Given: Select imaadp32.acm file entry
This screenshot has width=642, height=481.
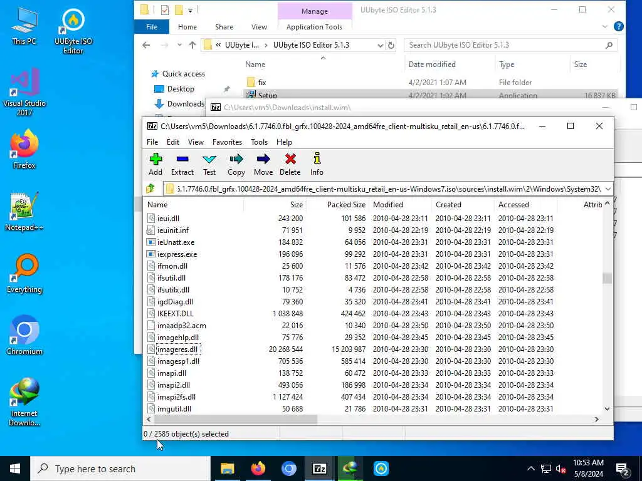Looking at the screenshot, I should 181,326.
